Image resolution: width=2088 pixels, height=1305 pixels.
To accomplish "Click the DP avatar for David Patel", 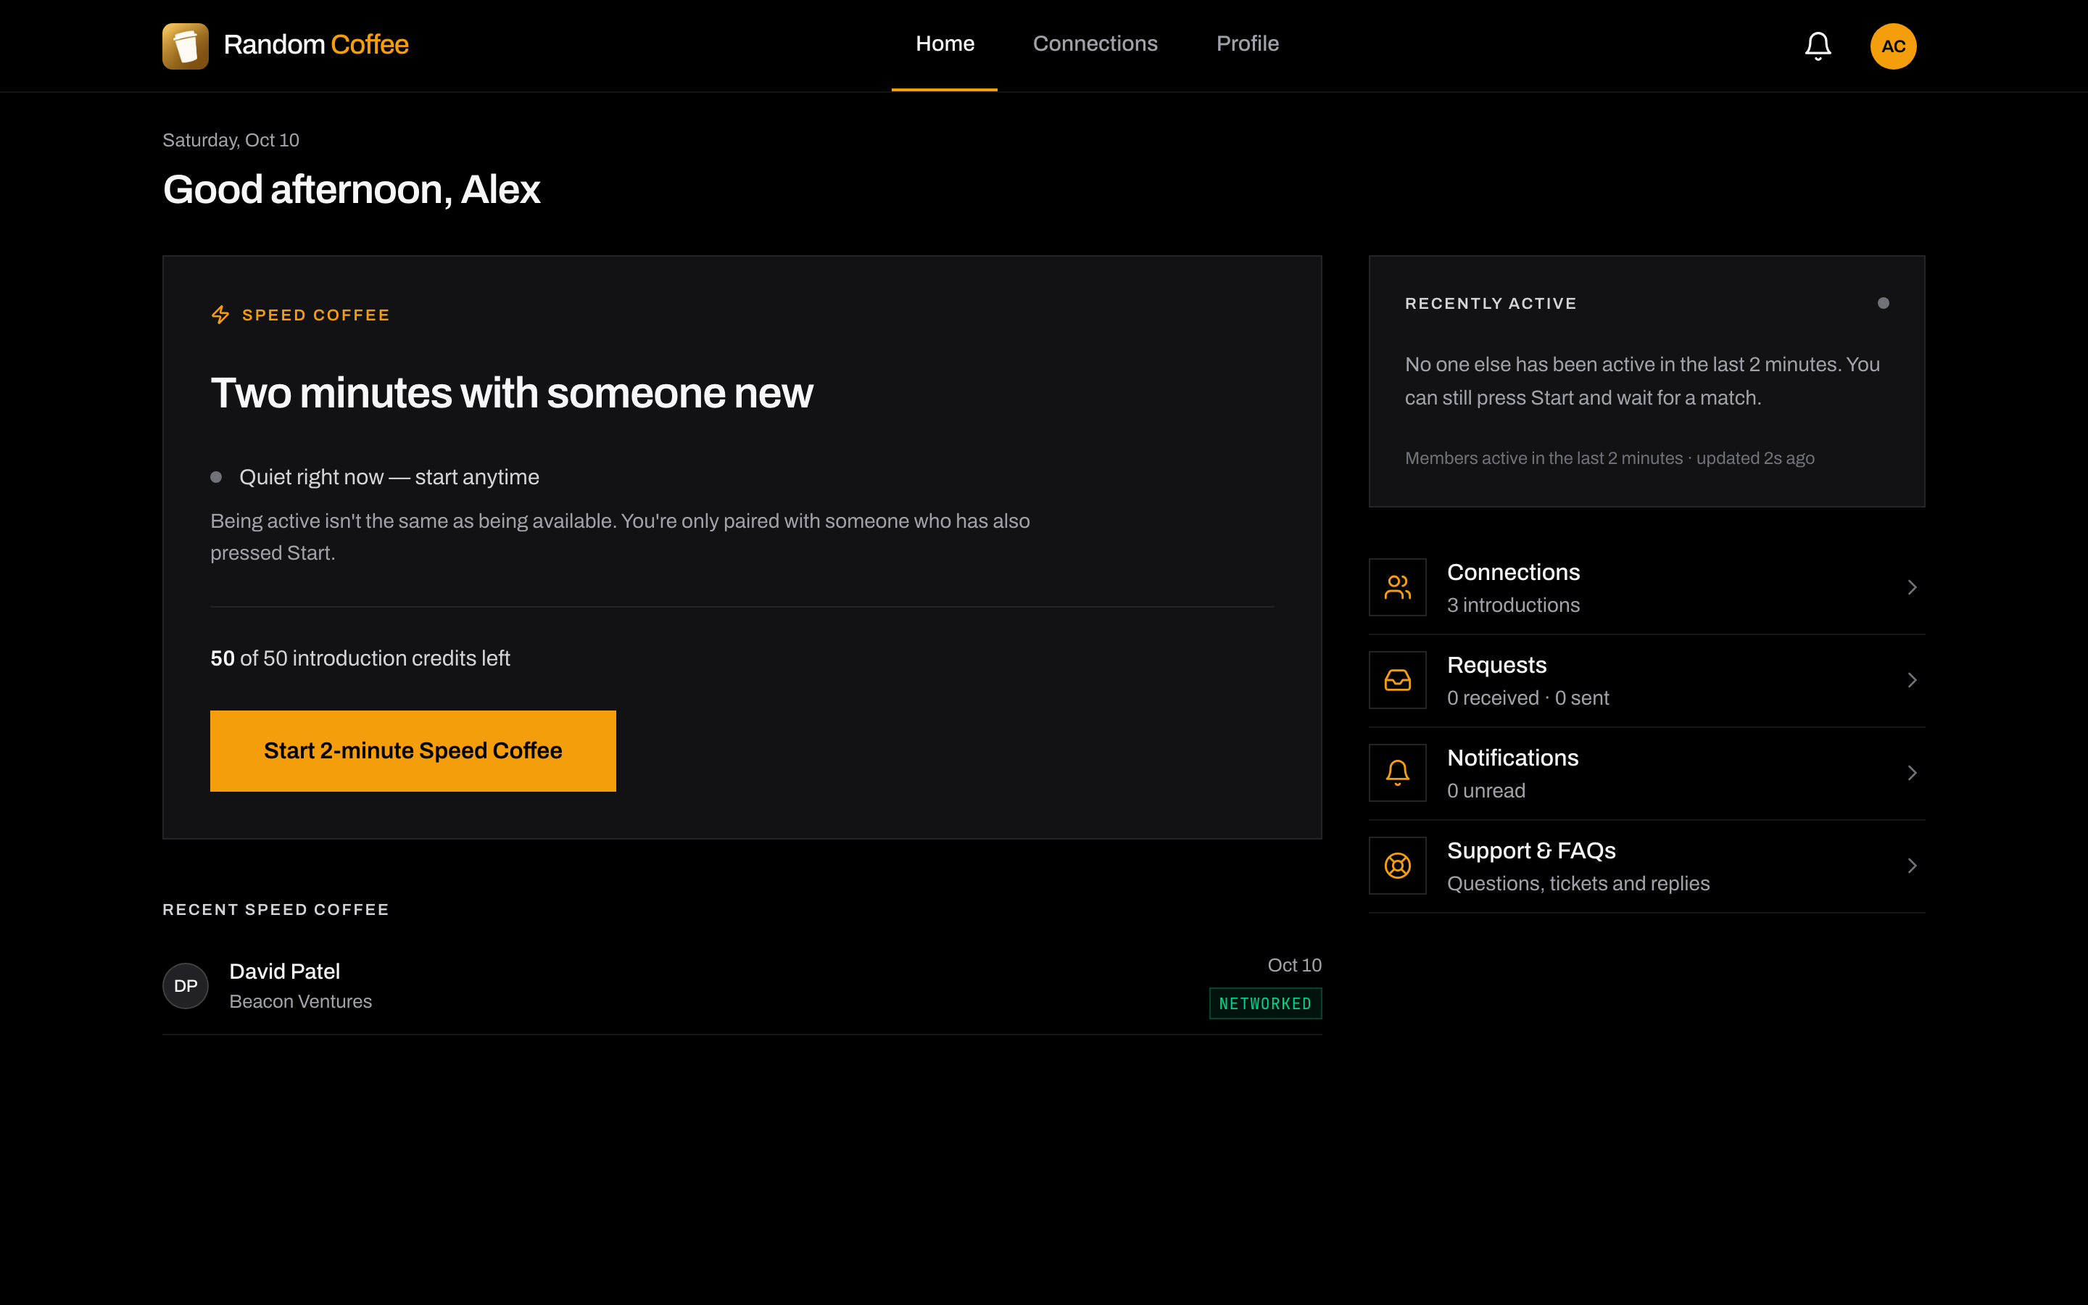I will click(186, 986).
